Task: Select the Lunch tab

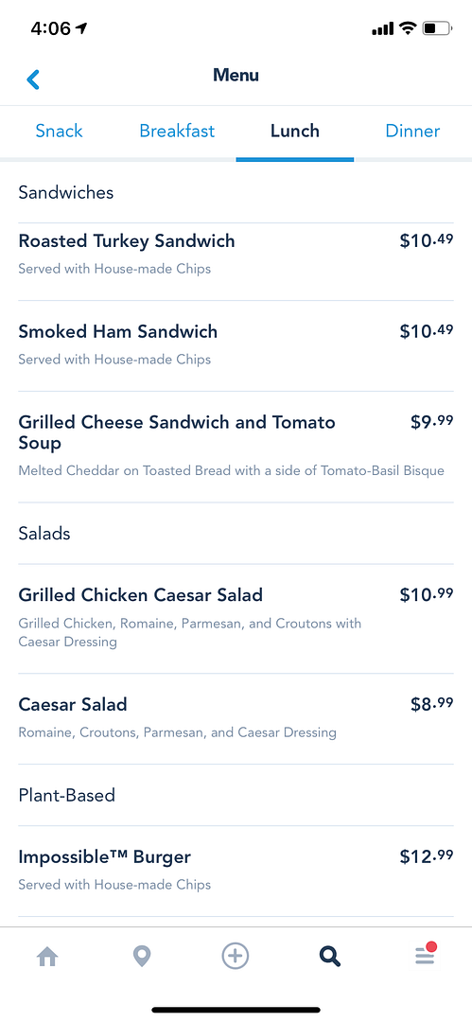Action: tap(295, 131)
